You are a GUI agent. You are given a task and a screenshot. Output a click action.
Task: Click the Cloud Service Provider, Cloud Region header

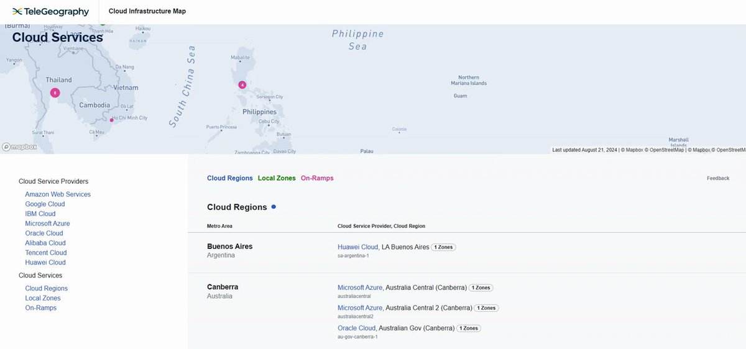381,226
